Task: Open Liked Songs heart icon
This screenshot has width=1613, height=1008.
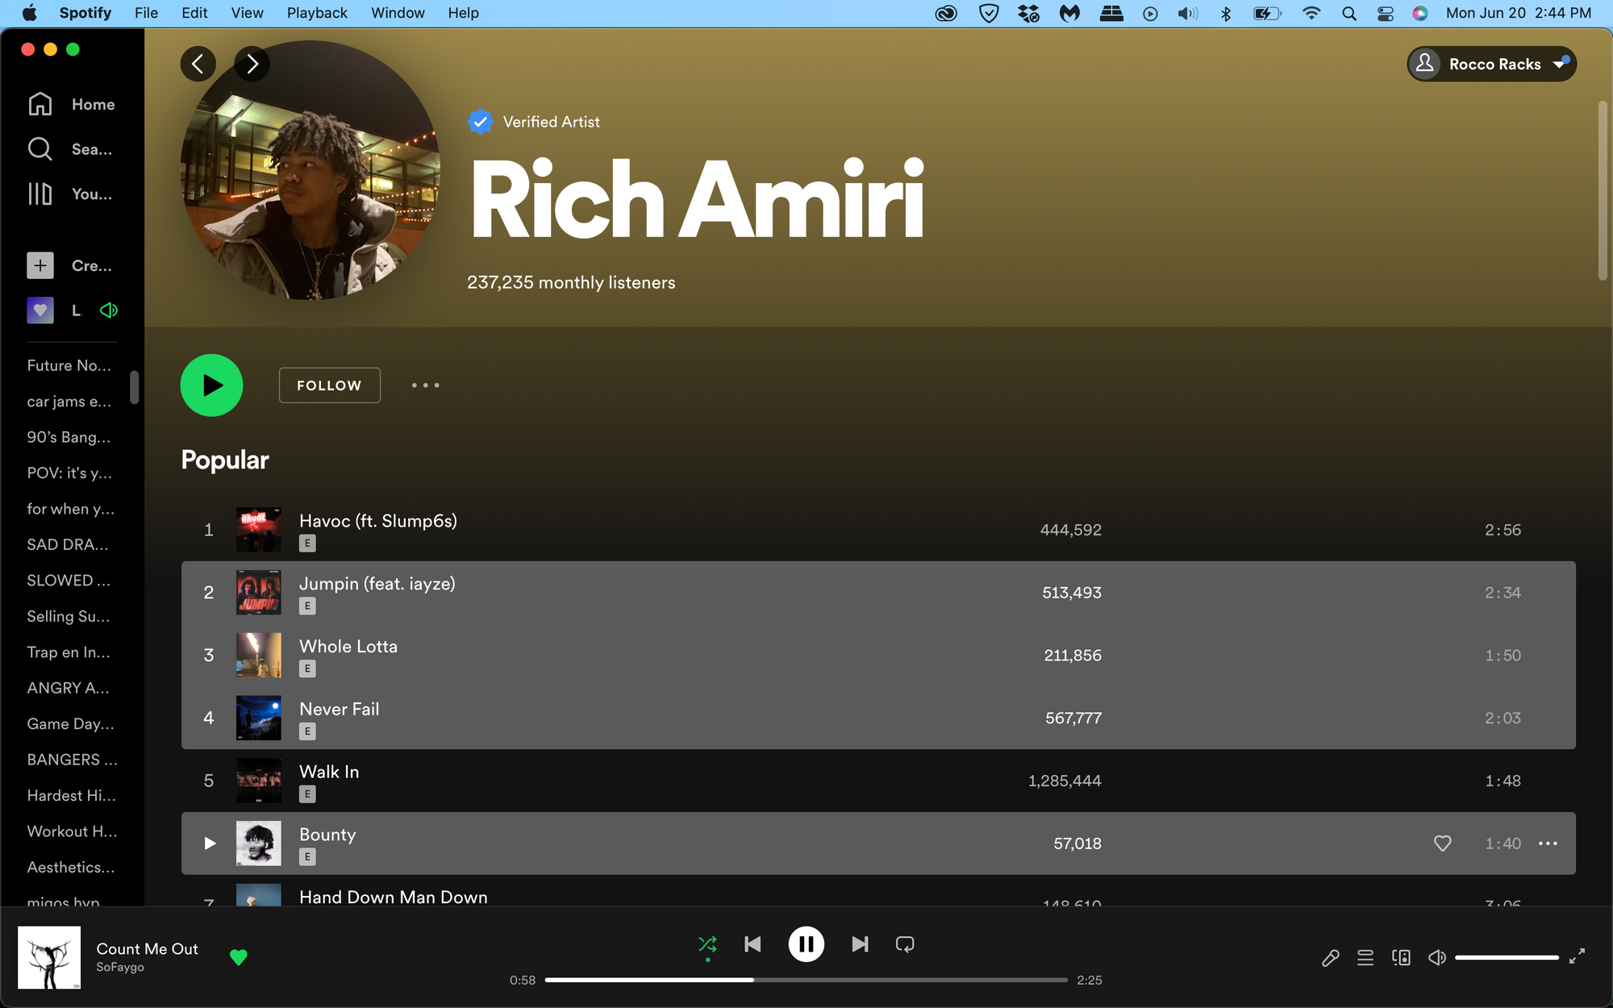Action: [x=40, y=310]
